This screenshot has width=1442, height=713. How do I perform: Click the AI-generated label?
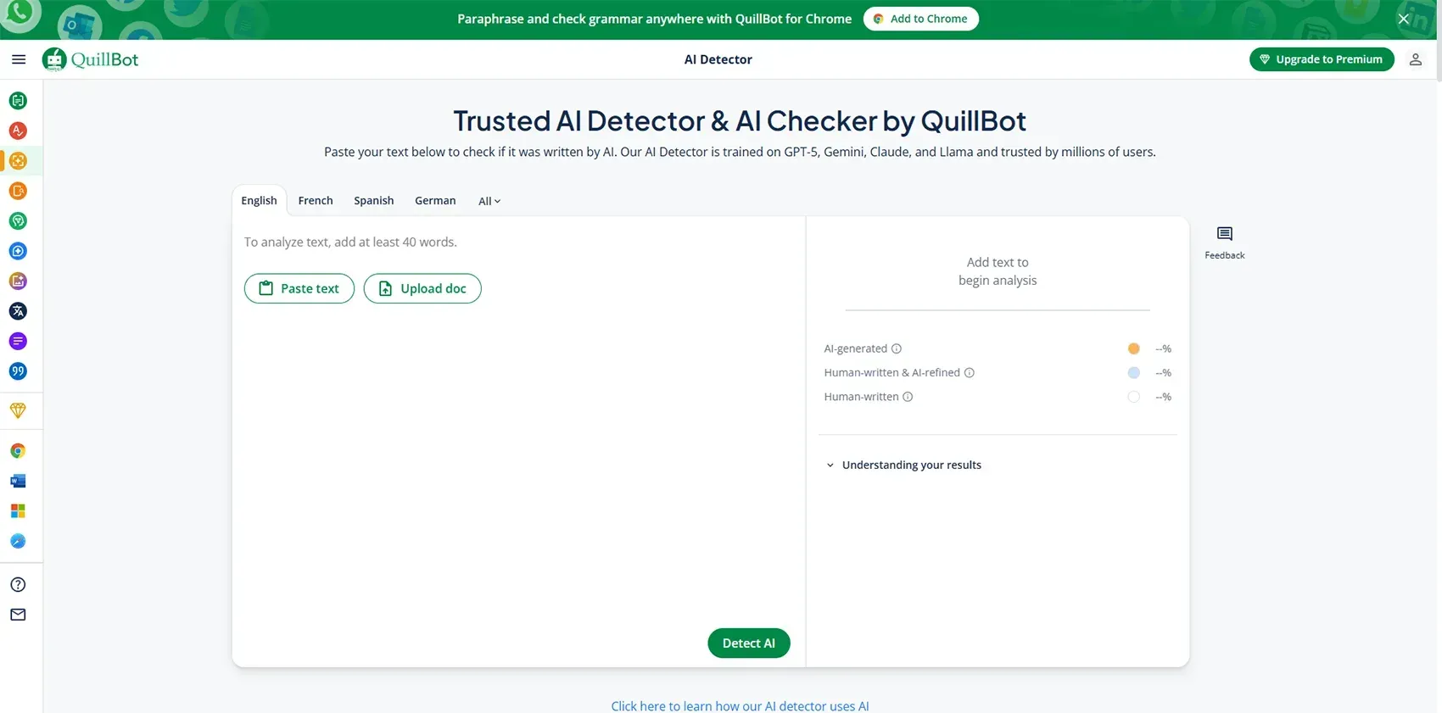pos(855,348)
